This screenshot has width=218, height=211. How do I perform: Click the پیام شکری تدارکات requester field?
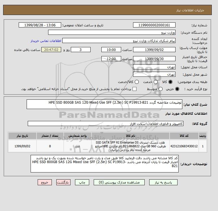(119, 41)
